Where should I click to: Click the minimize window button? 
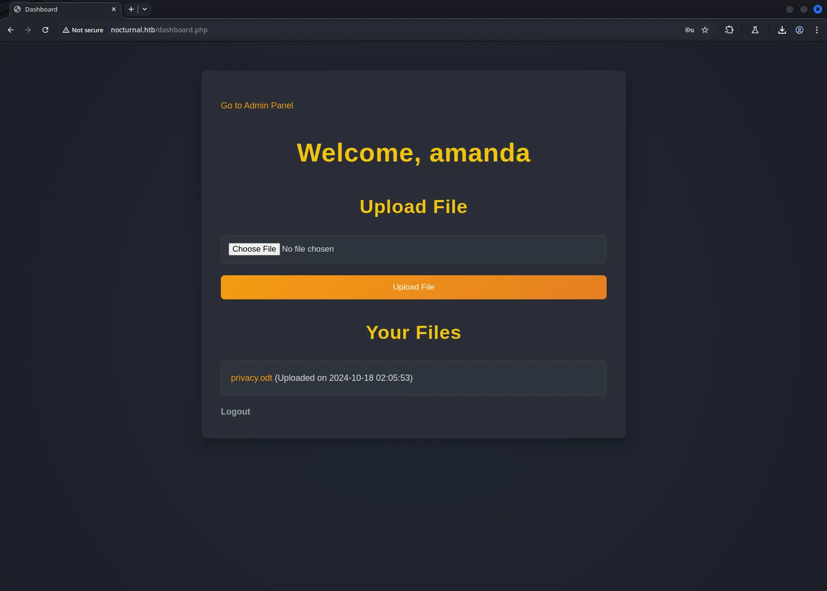pos(790,9)
